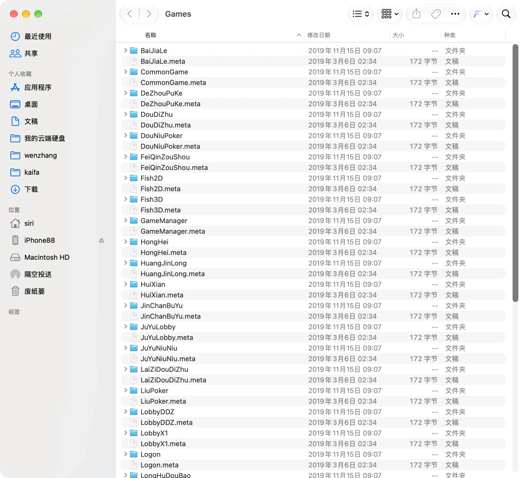Select the JuYuLobby folder row
The width and height of the screenshot is (520, 478).
click(313, 327)
